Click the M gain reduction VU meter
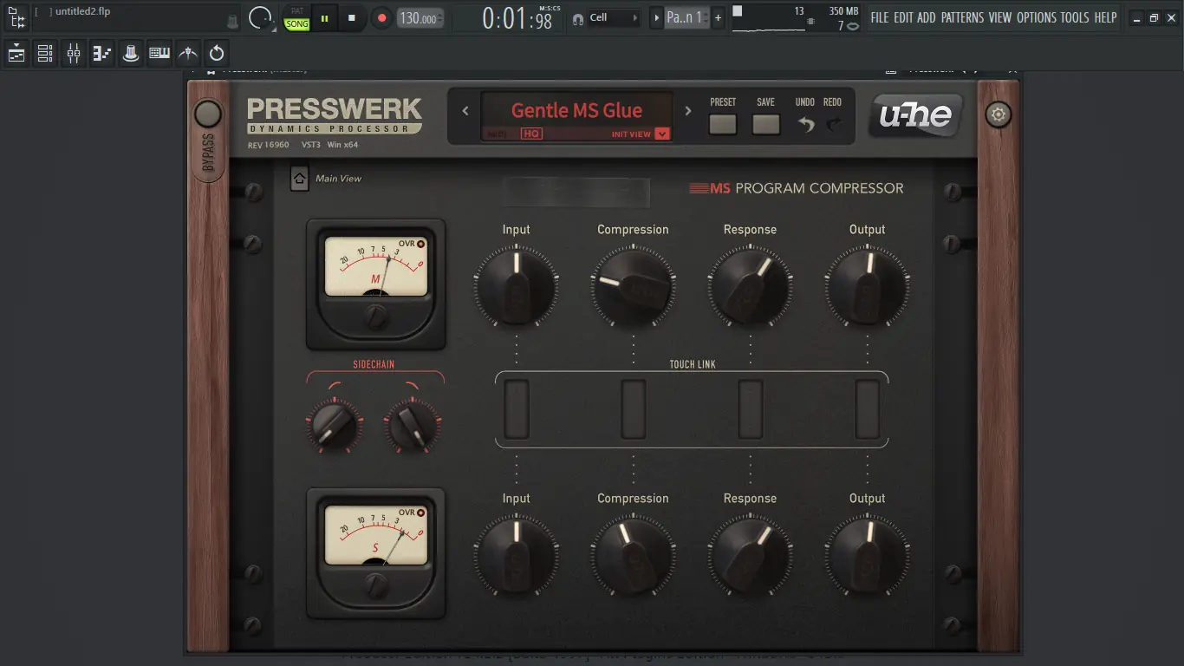Viewport: 1184px width, 666px height. pyautogui.click(x=376, y=266)
